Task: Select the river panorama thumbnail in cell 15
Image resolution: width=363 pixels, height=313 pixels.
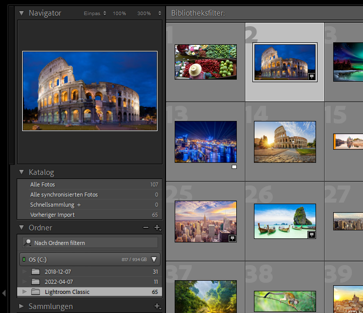Action: pos(348,142)
